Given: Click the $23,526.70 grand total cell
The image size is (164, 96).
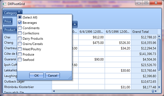Looking at the screenshot, I should pyautogui.click(x=144, y=65).
